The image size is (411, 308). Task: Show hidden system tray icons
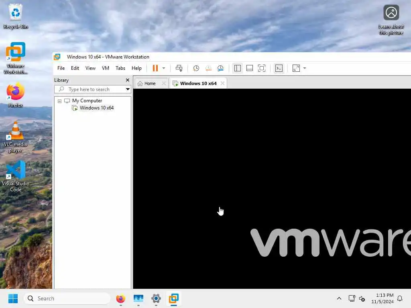tap(339, 298)
